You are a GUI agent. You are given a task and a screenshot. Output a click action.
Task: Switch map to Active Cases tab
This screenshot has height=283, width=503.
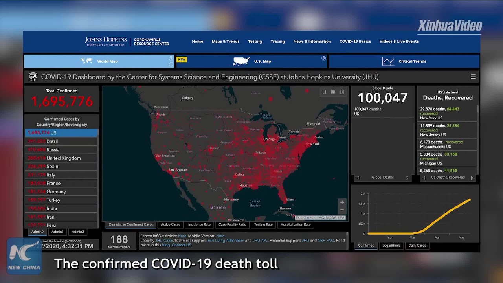[x=171, y=225]
